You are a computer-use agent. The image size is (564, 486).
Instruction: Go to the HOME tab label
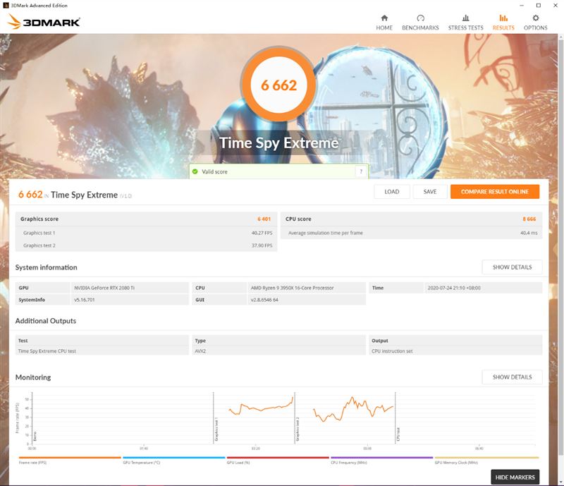(384, 28)
